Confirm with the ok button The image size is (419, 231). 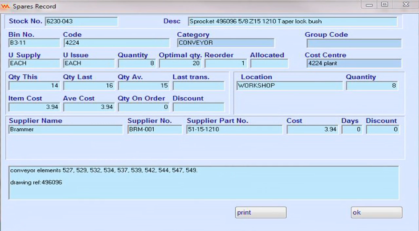[376, 213]
